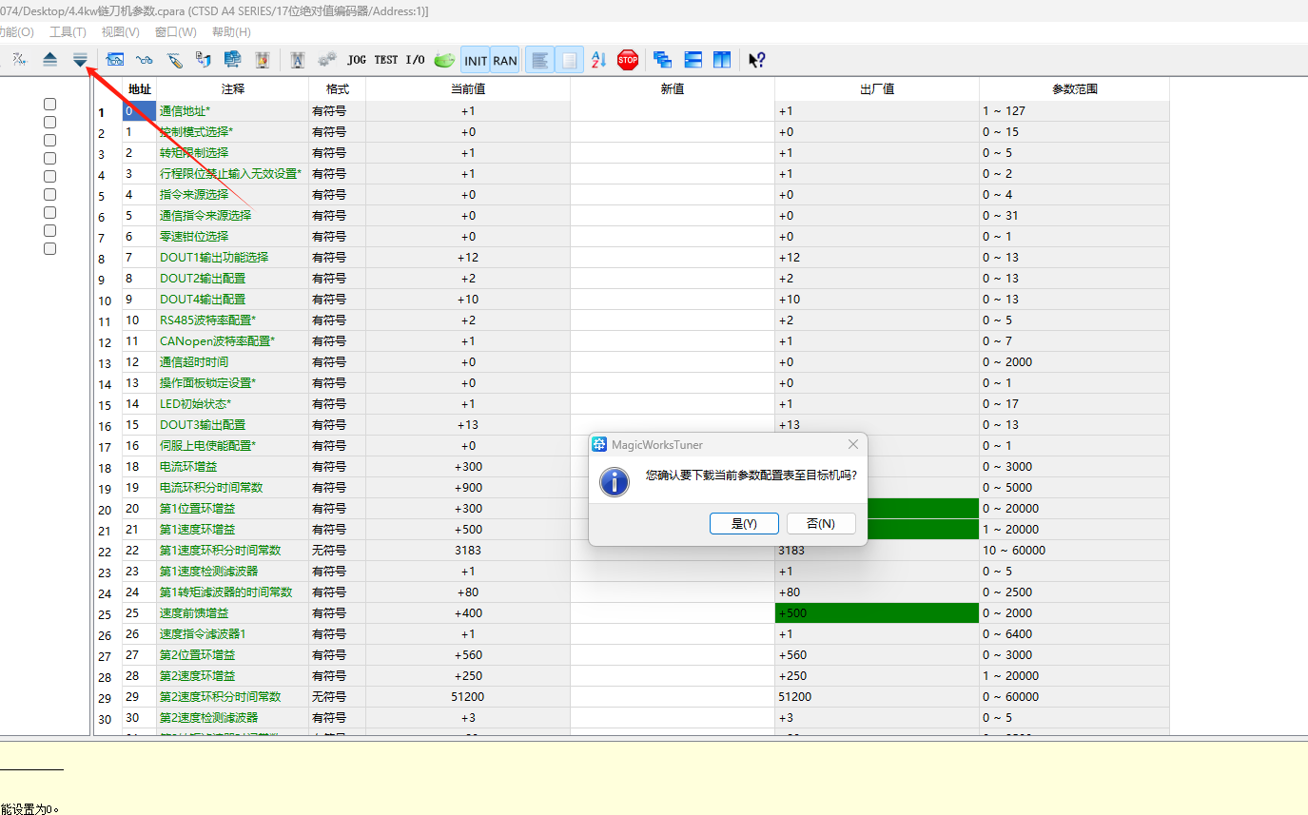Tile windows horizontally using the toolbar icon
The image size is (1308, 815).
693,60
